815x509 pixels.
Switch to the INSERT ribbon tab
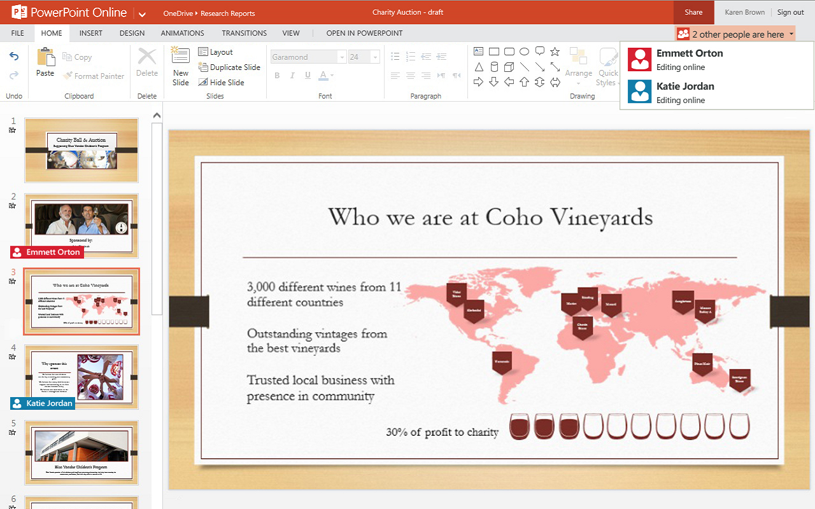click(x=90, y=33)
